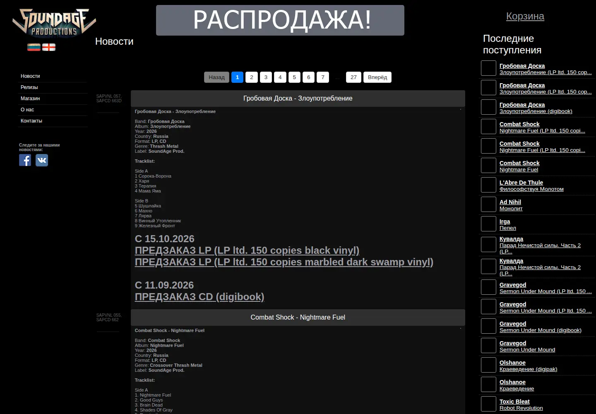
Task: Go to pagination page 27
Action: tap(353, 77)
